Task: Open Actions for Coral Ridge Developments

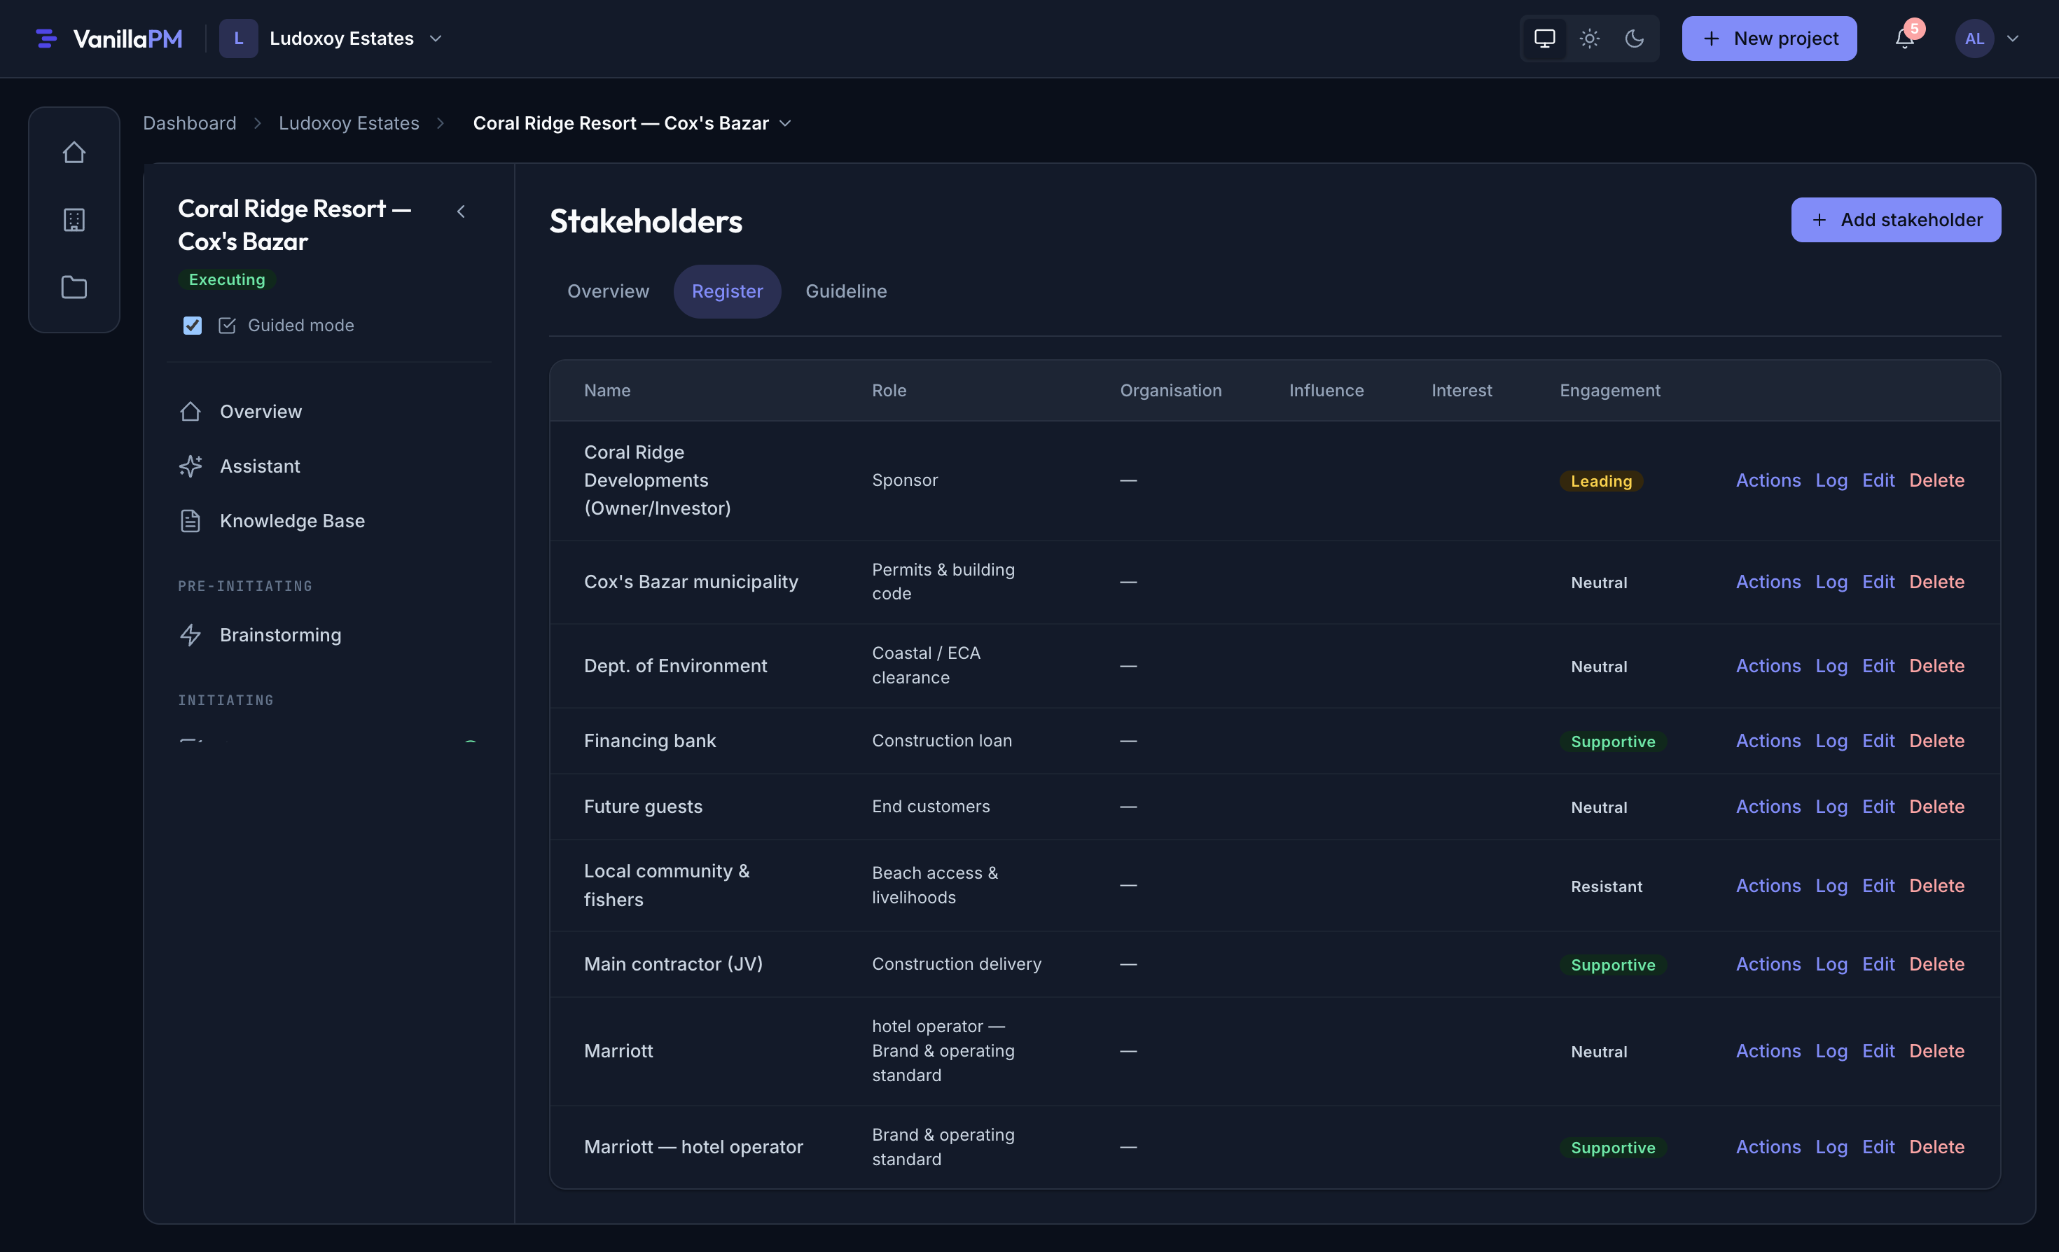Action: coord(1768,480)
